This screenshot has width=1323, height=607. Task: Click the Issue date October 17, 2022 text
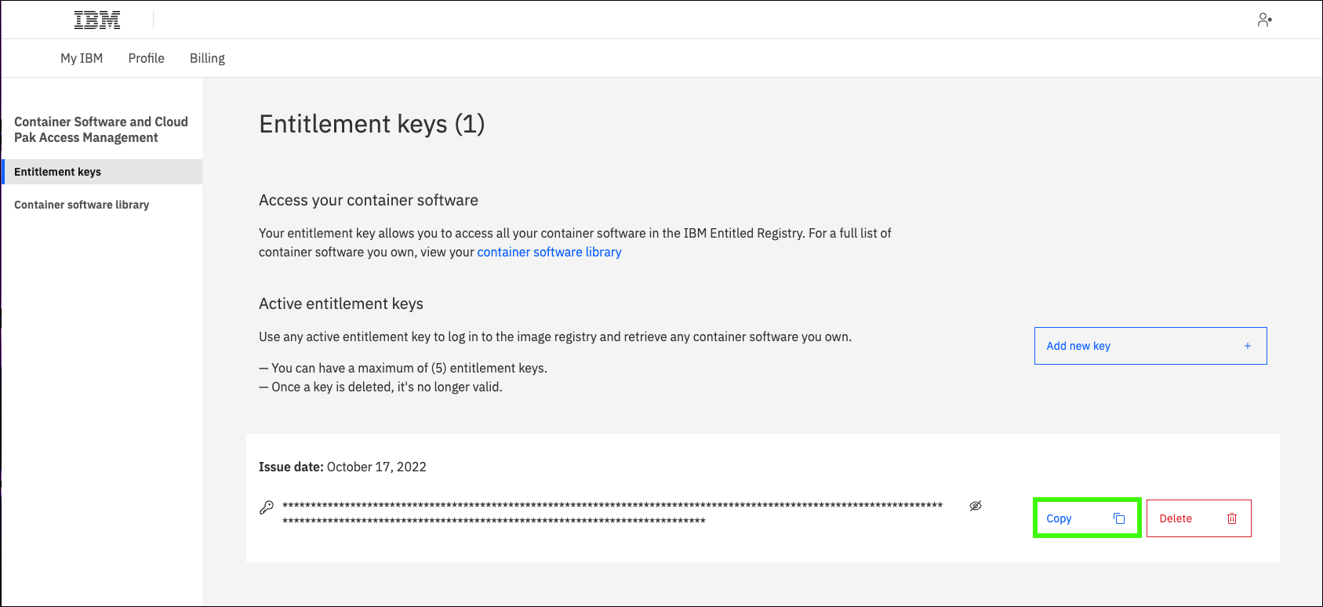tap(343, 467)
